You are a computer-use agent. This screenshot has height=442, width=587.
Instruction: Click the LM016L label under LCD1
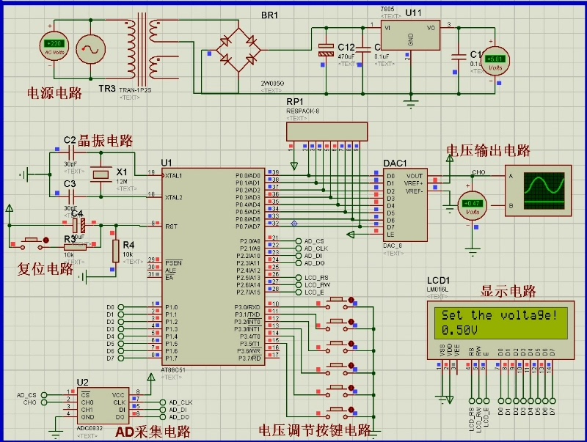[x=437, y=289]
